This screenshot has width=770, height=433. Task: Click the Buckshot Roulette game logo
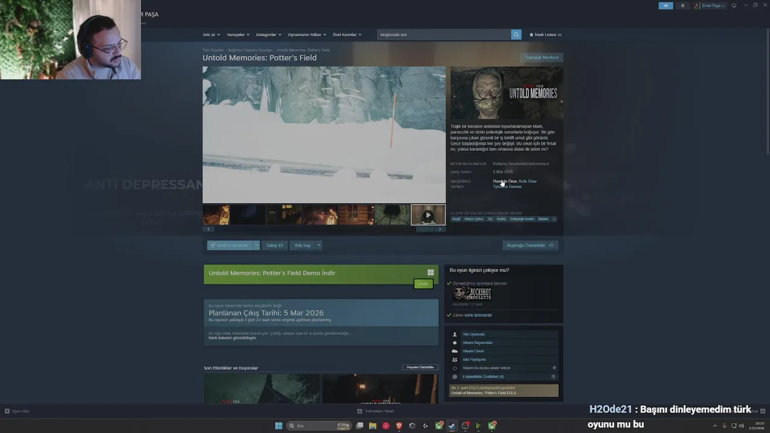[x=472, y=293]
